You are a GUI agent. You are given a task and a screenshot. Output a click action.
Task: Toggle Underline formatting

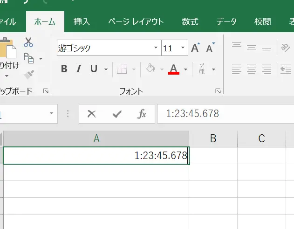pyautogui.click(x=94, y=69)
